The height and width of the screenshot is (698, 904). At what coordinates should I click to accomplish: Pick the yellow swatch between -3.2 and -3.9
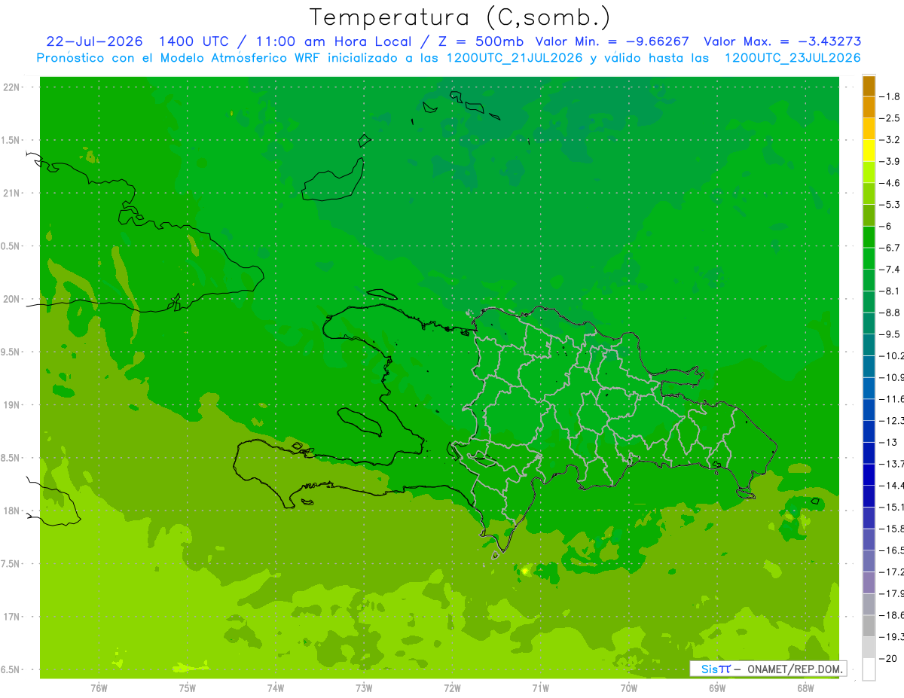click(x=869, y=151)
